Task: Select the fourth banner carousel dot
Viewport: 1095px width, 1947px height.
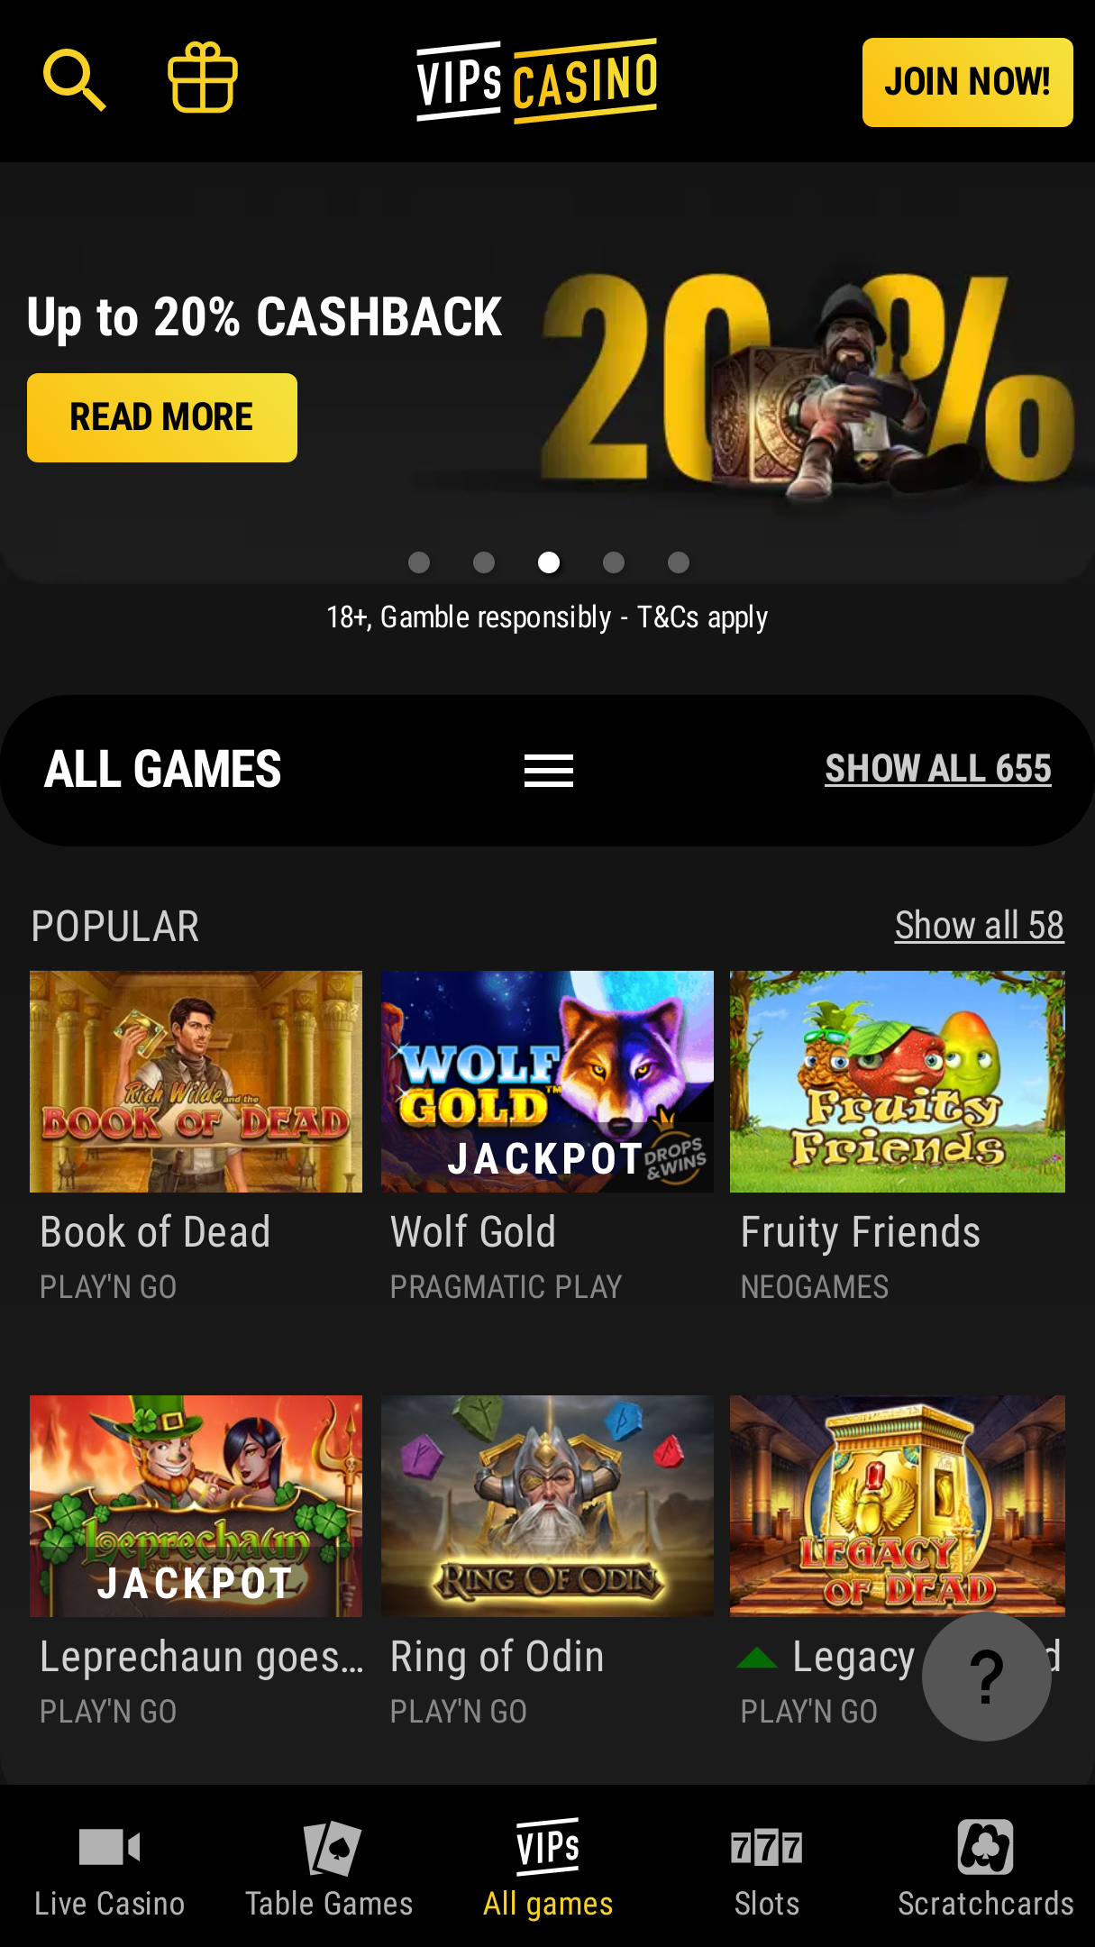Action: (x=614, y=562)
